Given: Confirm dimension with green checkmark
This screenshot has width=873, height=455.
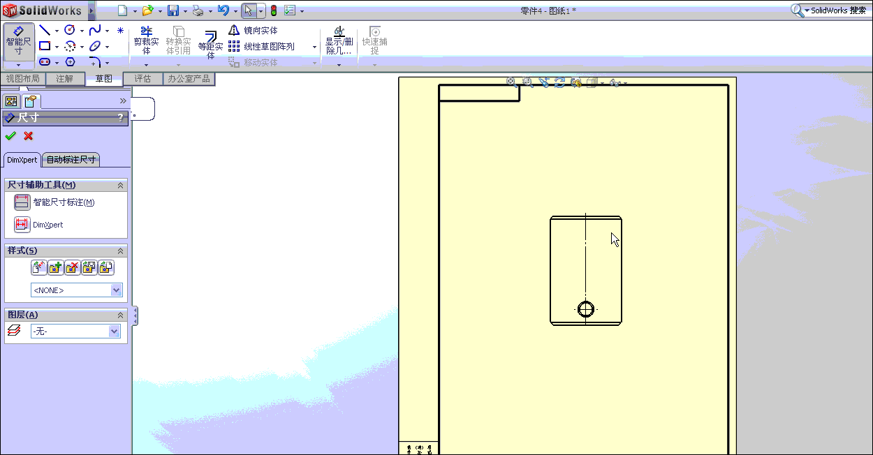Looking at the screenshot, I should (x=10, y=136).
